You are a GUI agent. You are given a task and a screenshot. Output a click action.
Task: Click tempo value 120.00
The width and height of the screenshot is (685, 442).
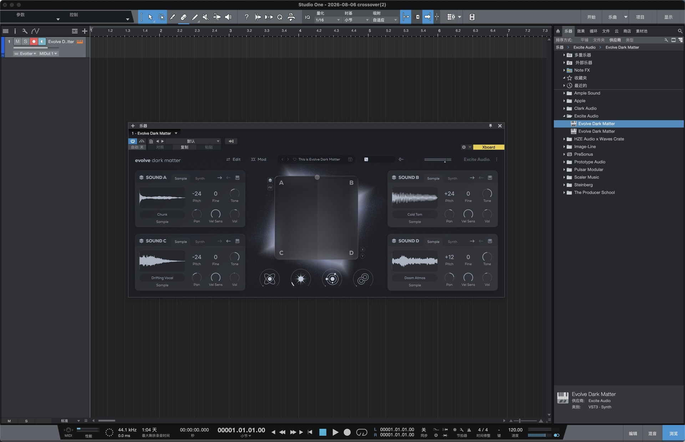pos(515,430)
